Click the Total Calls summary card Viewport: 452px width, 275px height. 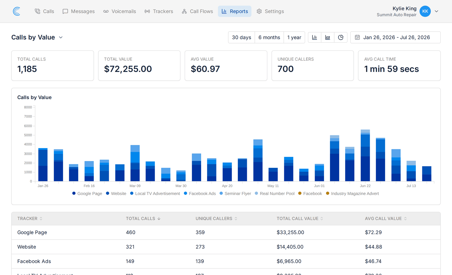(x=53, y=66)
